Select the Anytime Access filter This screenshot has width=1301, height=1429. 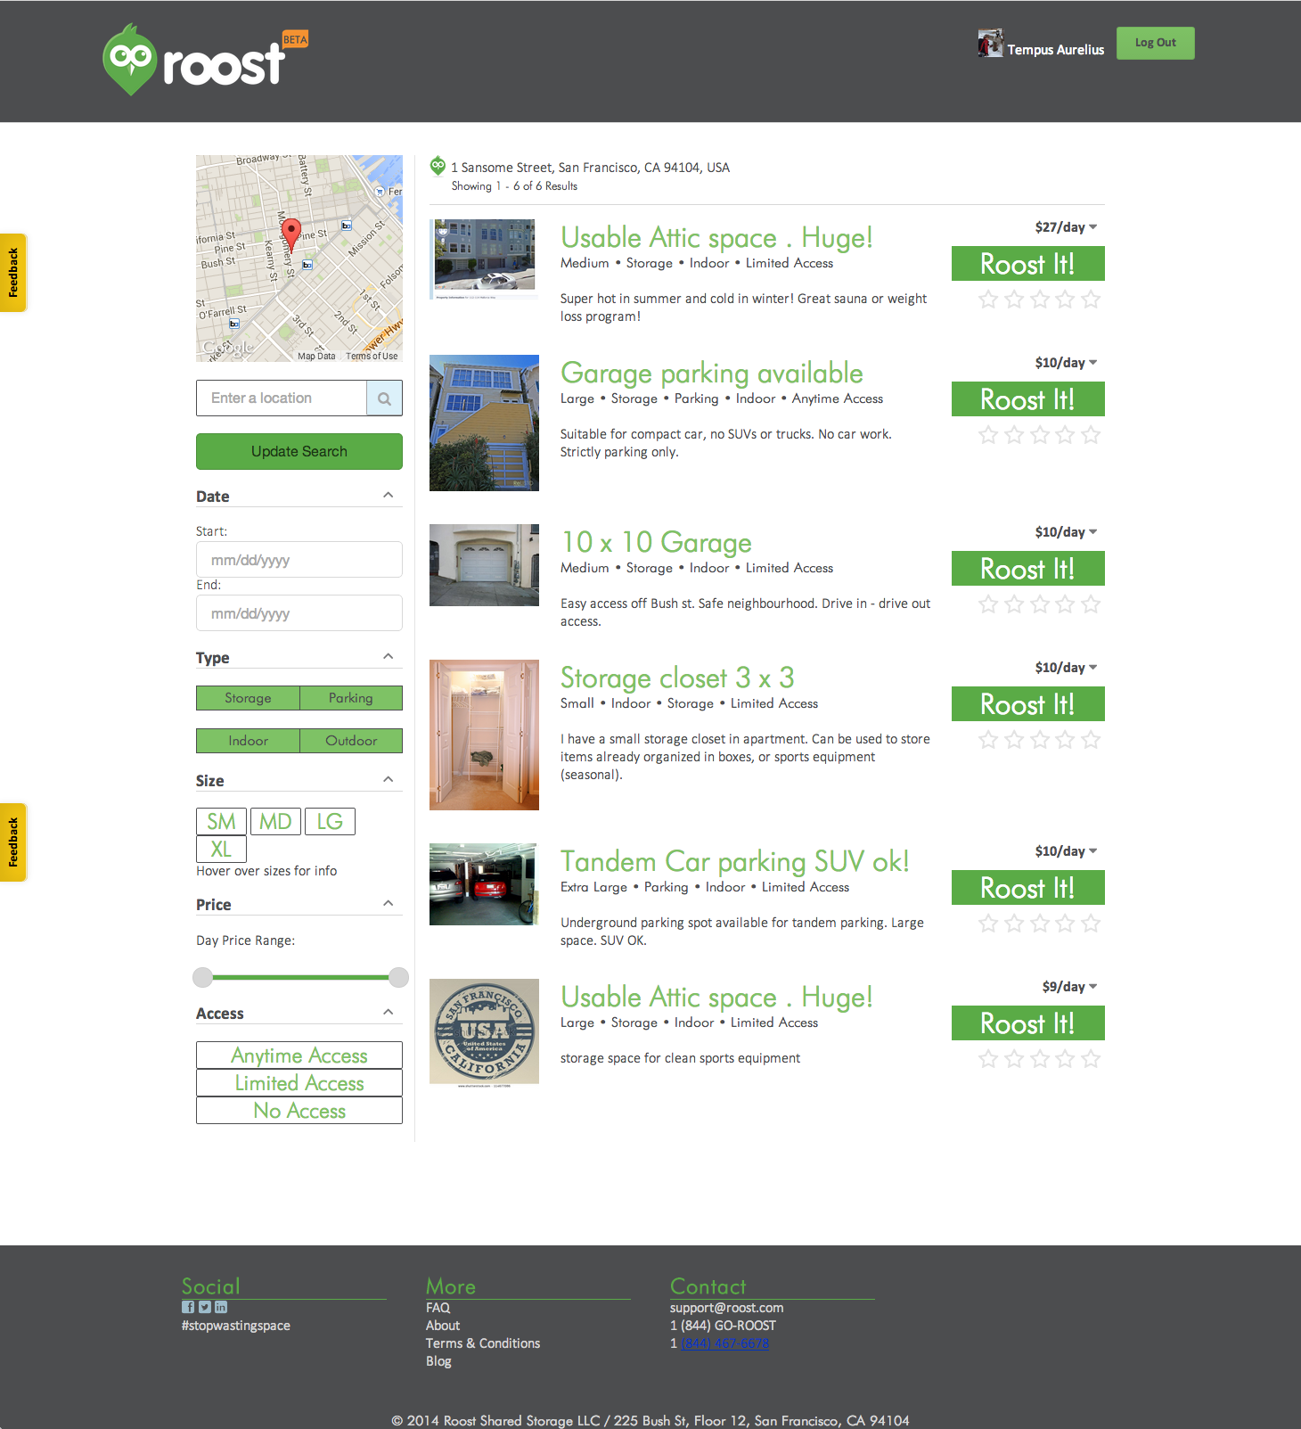click(299, 1055)
